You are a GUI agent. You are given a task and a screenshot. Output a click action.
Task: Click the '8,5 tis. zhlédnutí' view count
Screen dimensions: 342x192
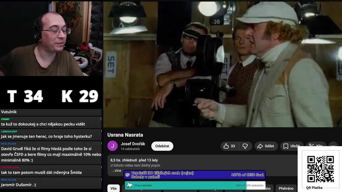tap(123, 160)
